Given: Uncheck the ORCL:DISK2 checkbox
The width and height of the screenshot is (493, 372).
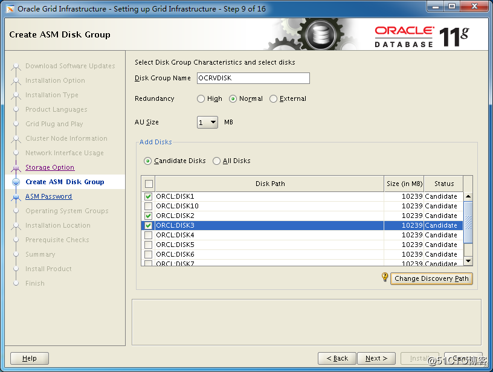Looking at the screenshot, I should coord(149,216).
